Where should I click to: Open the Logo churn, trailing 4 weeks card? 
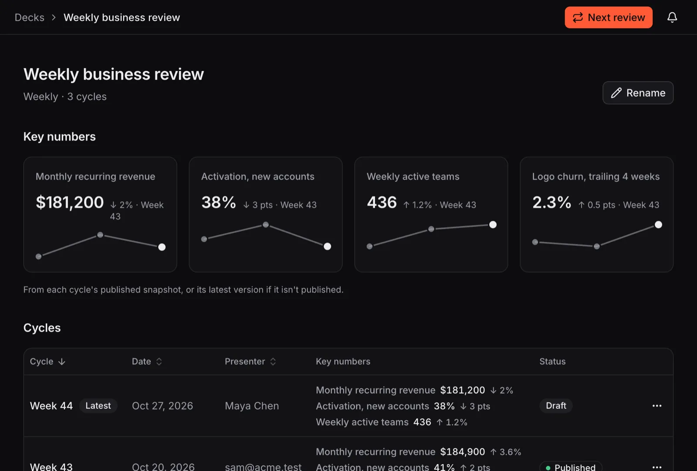[x=597, y=214]
